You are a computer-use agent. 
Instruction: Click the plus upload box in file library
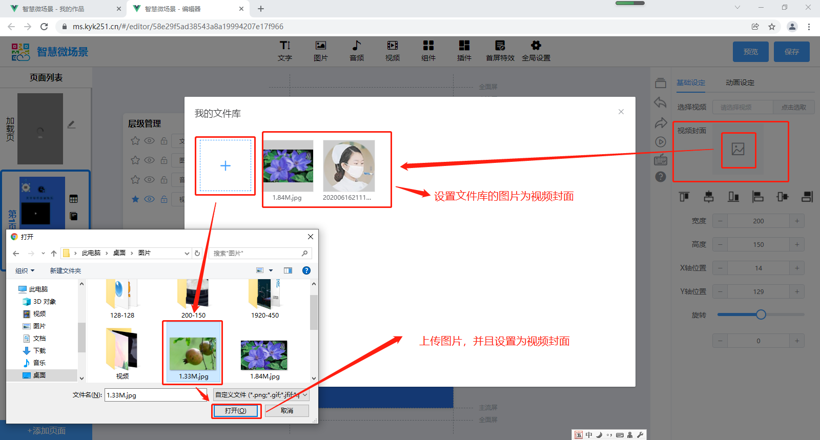coord(225,166)
